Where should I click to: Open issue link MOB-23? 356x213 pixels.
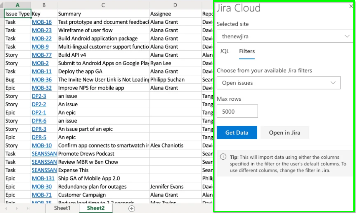tap(42, 30)
